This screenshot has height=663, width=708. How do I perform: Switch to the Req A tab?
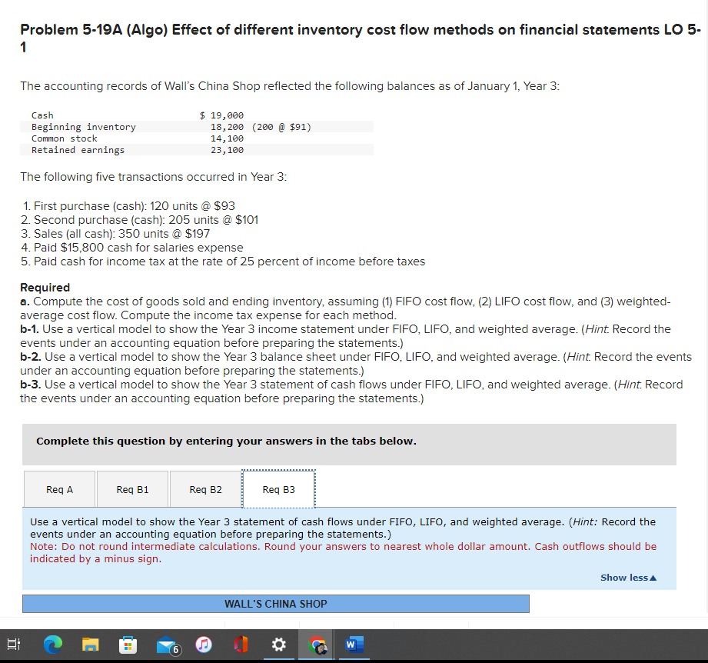tap(59, 488)
